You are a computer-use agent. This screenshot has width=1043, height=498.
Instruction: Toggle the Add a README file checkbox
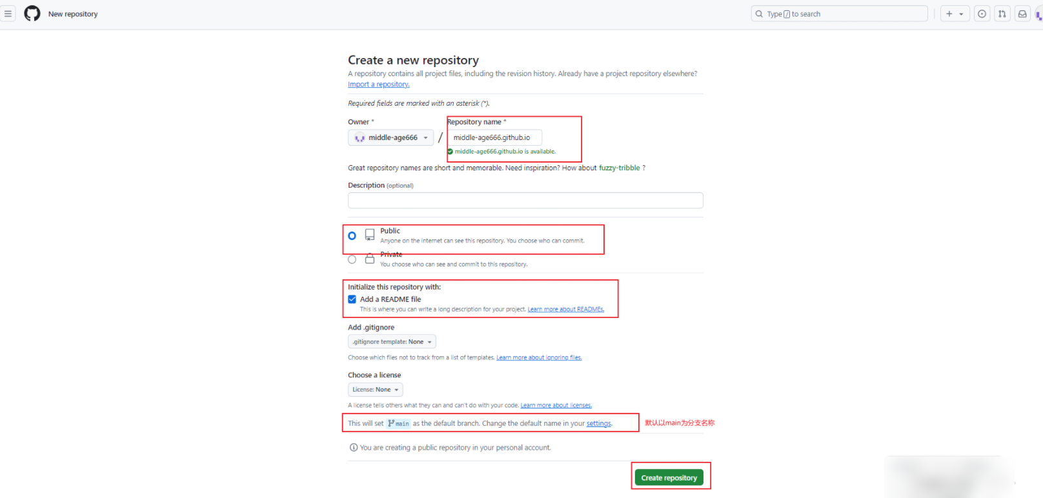352,299
